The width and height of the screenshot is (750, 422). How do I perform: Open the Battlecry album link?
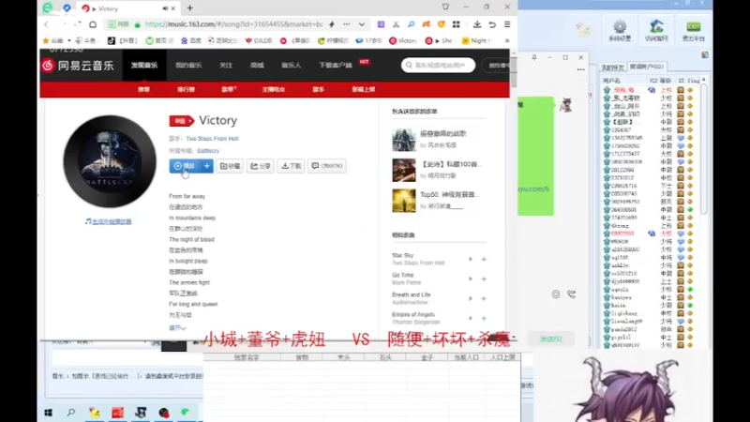click(x=208, y=151)
